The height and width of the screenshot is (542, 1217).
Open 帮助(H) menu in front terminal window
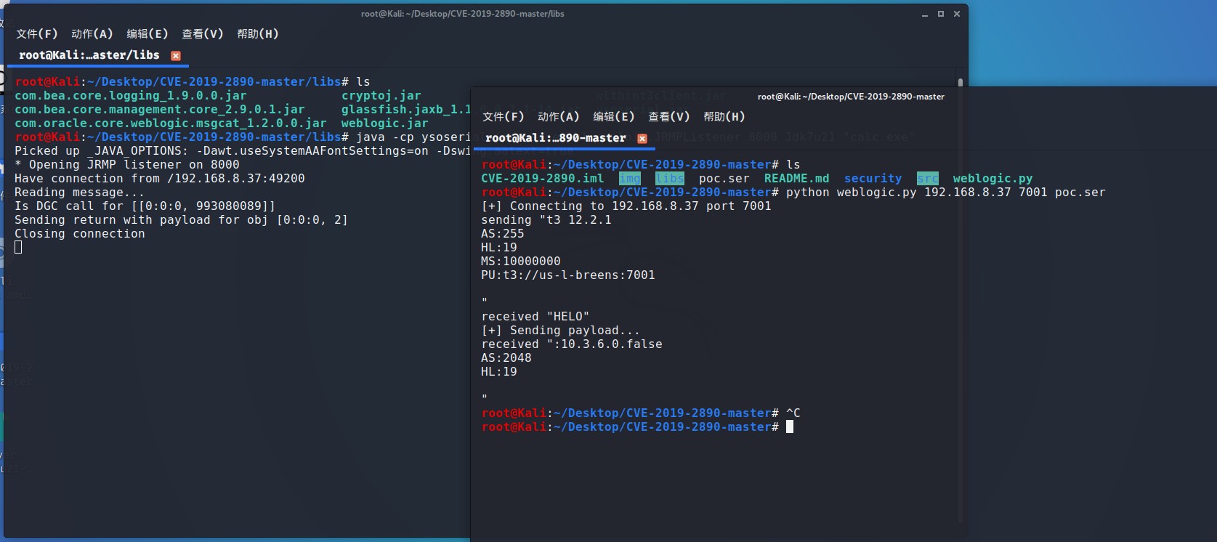724,116
